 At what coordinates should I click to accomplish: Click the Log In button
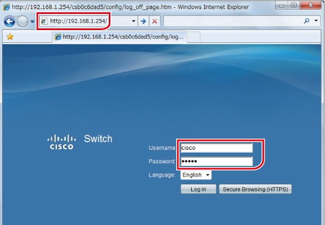point(198,189)
